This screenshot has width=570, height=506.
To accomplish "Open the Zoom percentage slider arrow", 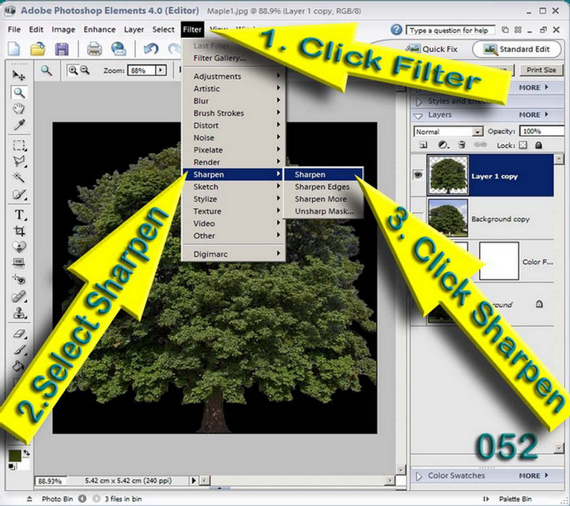I will pyautogui.click(x=160, y=70).
